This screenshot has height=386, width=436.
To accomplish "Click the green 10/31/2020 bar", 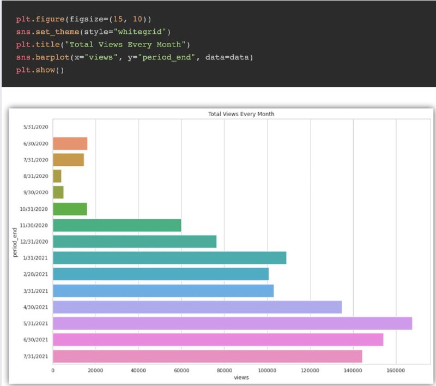I will (x=70, y=209).
